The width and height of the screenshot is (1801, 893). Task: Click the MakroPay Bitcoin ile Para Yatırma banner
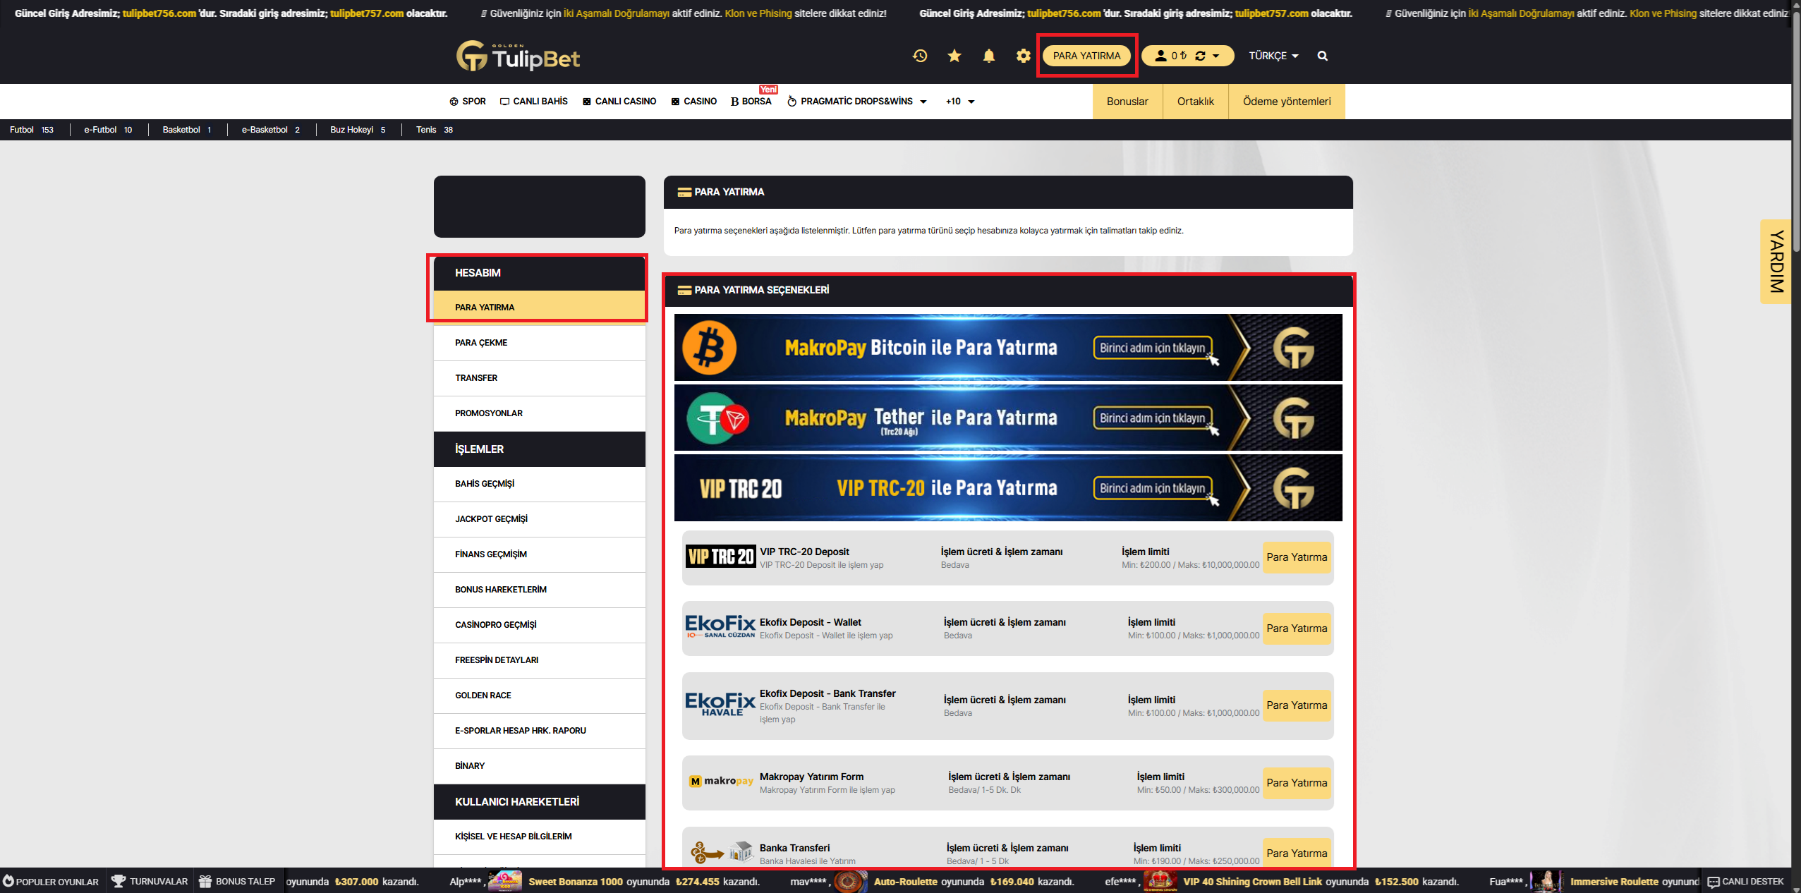[x=1008, y=348]
